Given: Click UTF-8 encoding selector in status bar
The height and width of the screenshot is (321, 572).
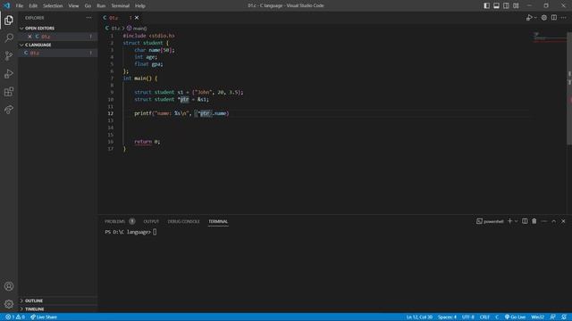Looking at the screenshot, I should pos(468,317).
